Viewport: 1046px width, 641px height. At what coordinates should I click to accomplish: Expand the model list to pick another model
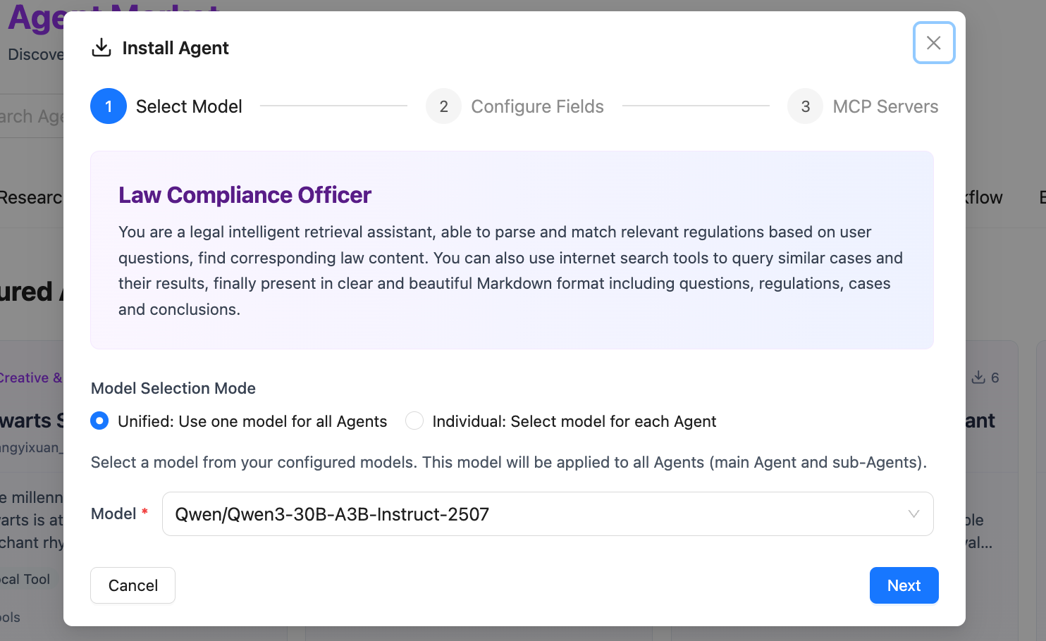click(x=913, y=514)
